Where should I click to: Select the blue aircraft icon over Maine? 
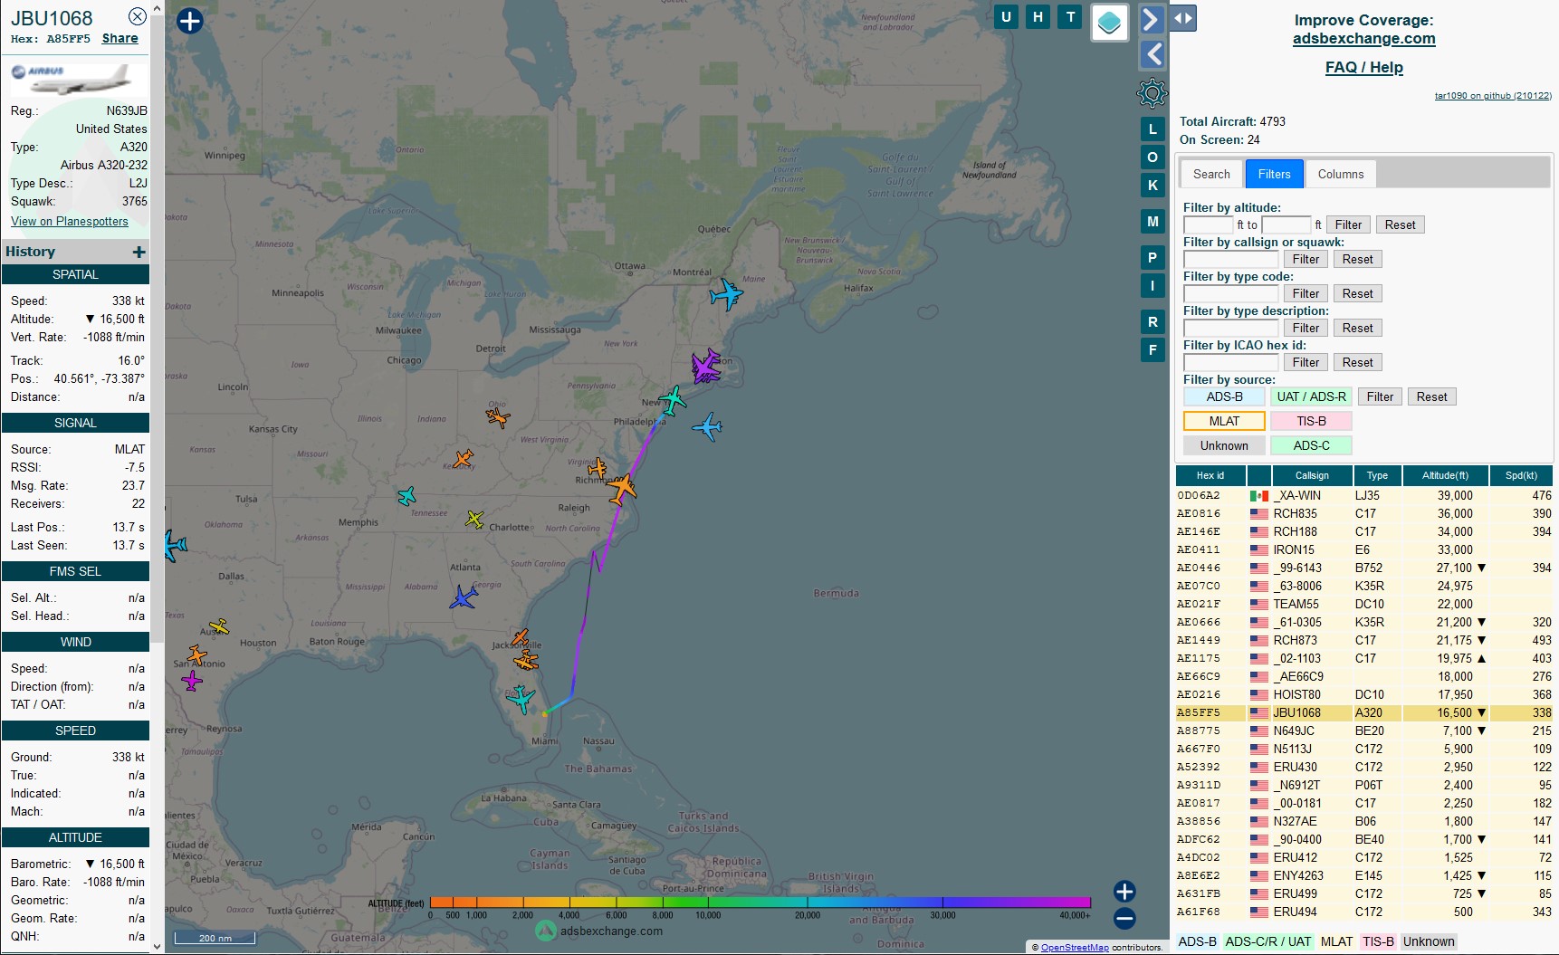click(x=725, y=294)
